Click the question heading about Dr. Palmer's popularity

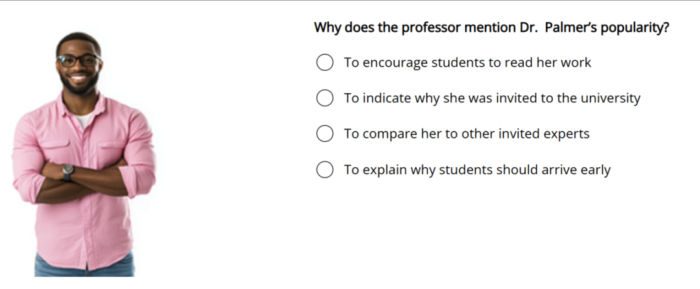point(491,28)
